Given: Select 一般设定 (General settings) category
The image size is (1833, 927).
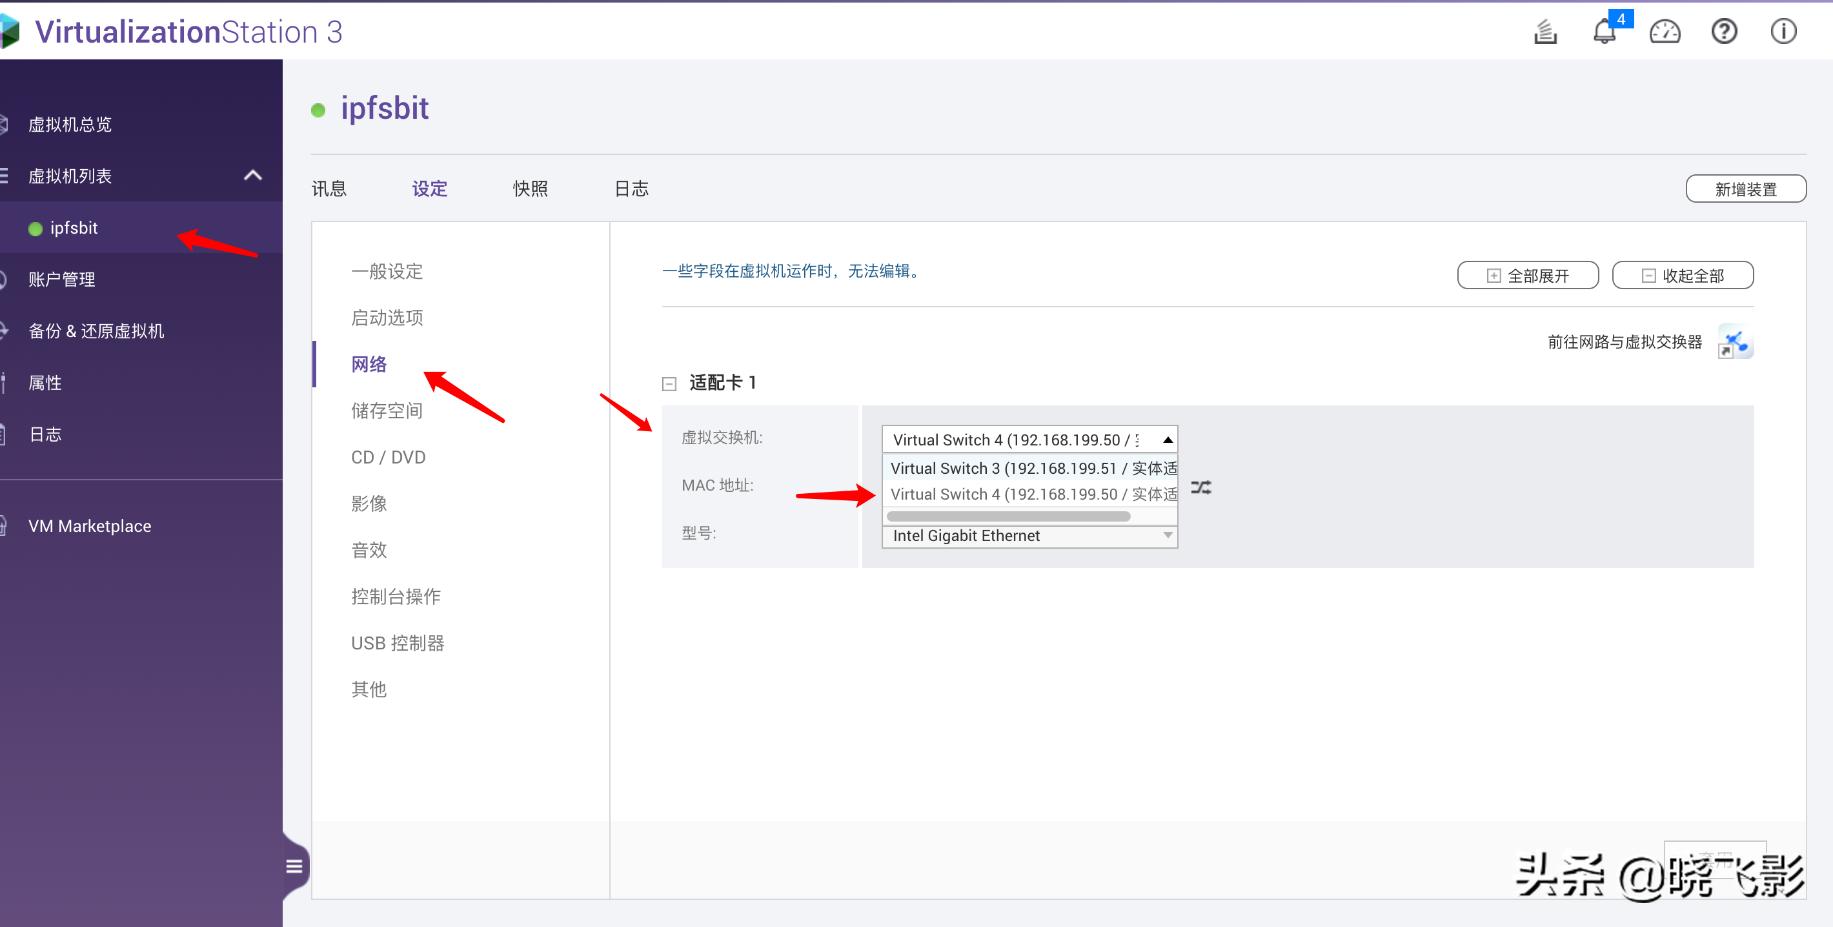Looking at the screenshot, I should pos(387,272).
